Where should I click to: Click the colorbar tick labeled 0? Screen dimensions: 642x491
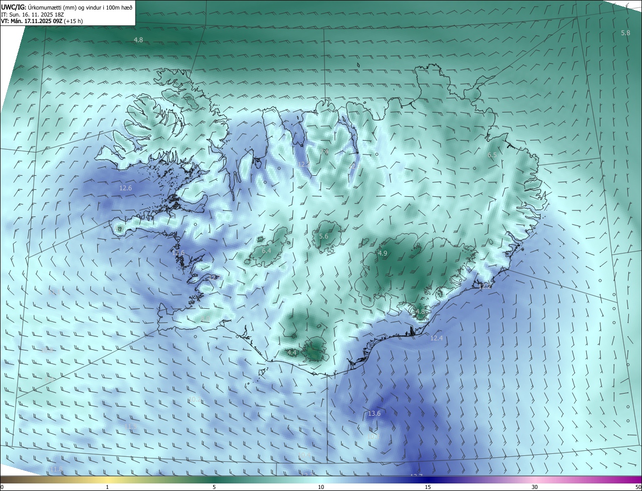[x=2, y=487]
